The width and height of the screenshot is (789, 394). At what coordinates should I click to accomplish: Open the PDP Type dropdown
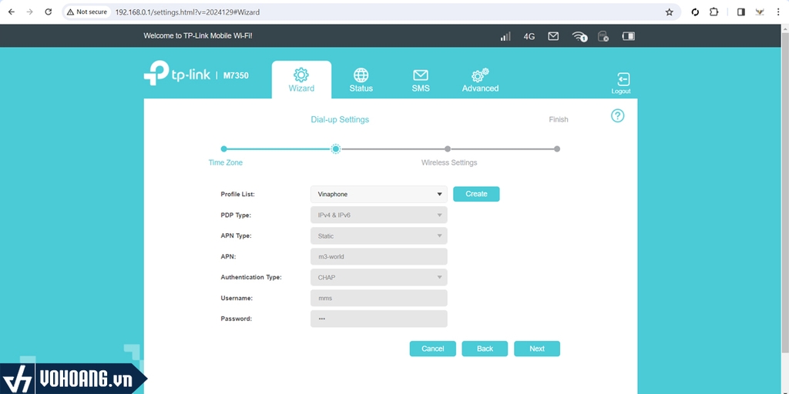tap(378, 215)
